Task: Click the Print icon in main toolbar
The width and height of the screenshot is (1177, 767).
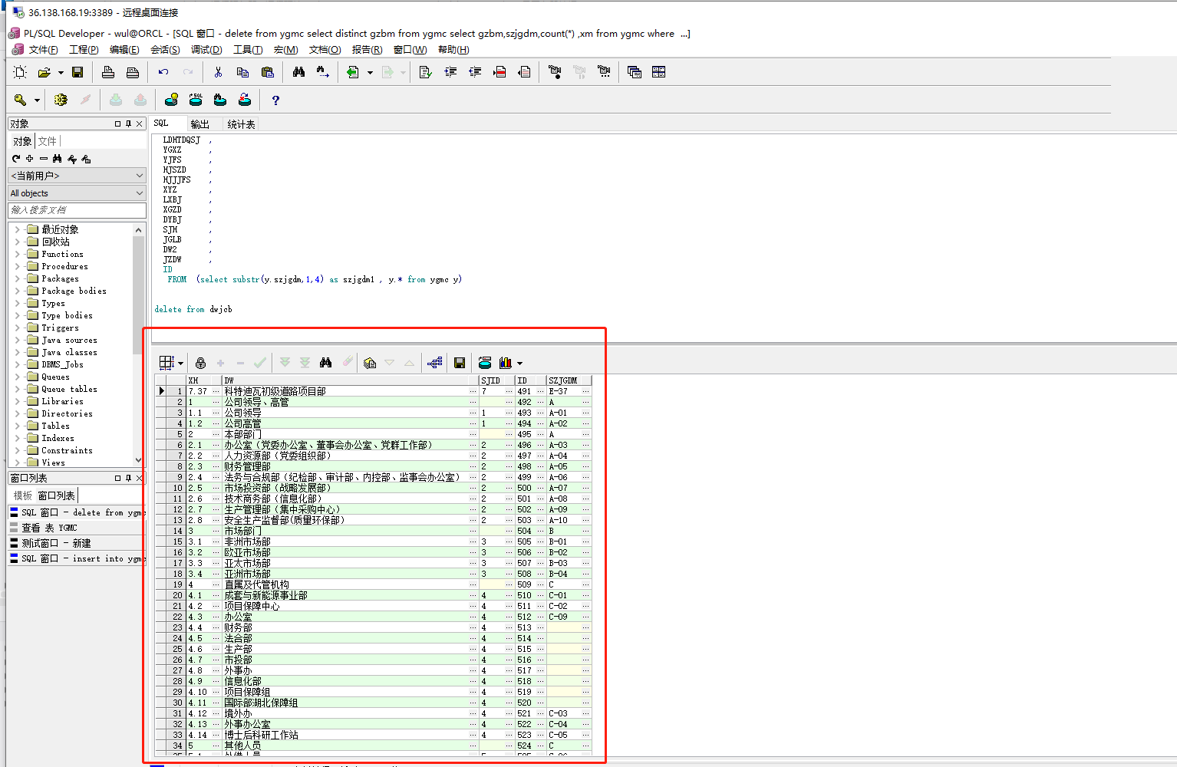Action: click(x=108, y=72)
